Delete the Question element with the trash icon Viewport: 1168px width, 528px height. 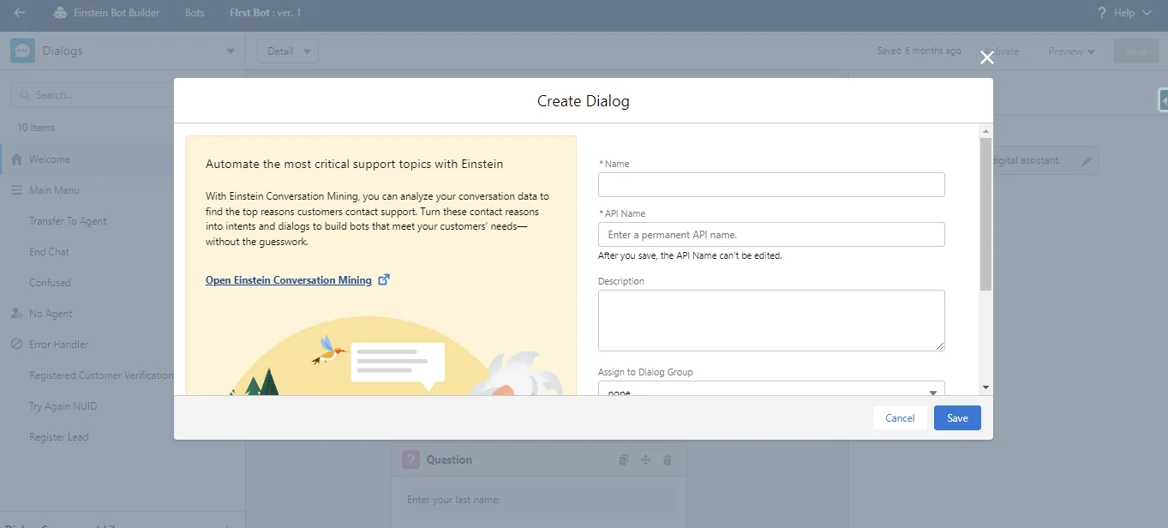click(x=667, y=459)
